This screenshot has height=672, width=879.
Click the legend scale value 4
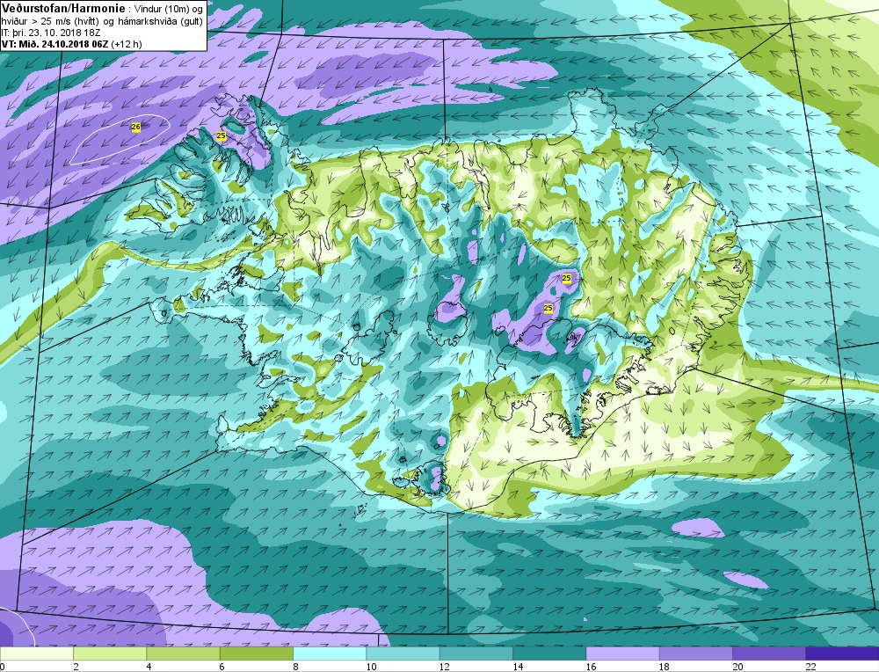149,667
